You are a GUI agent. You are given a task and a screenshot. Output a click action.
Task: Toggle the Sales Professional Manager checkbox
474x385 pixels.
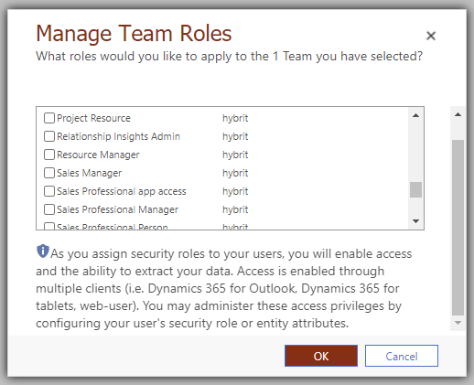(x=49, y=209)
